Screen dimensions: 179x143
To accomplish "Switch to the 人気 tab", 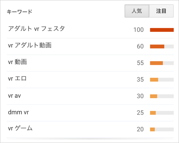I will point(137,11).
